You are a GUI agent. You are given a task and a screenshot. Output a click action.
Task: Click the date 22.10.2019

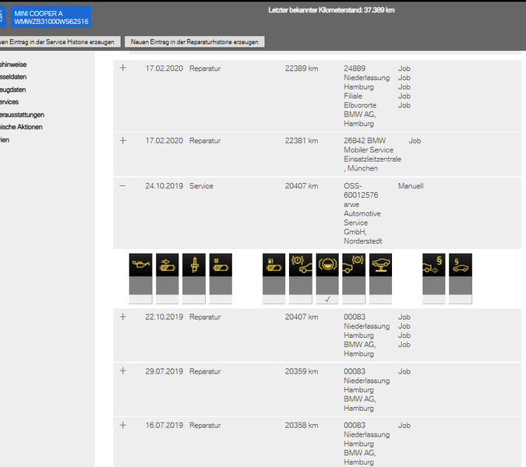(164, 317)
